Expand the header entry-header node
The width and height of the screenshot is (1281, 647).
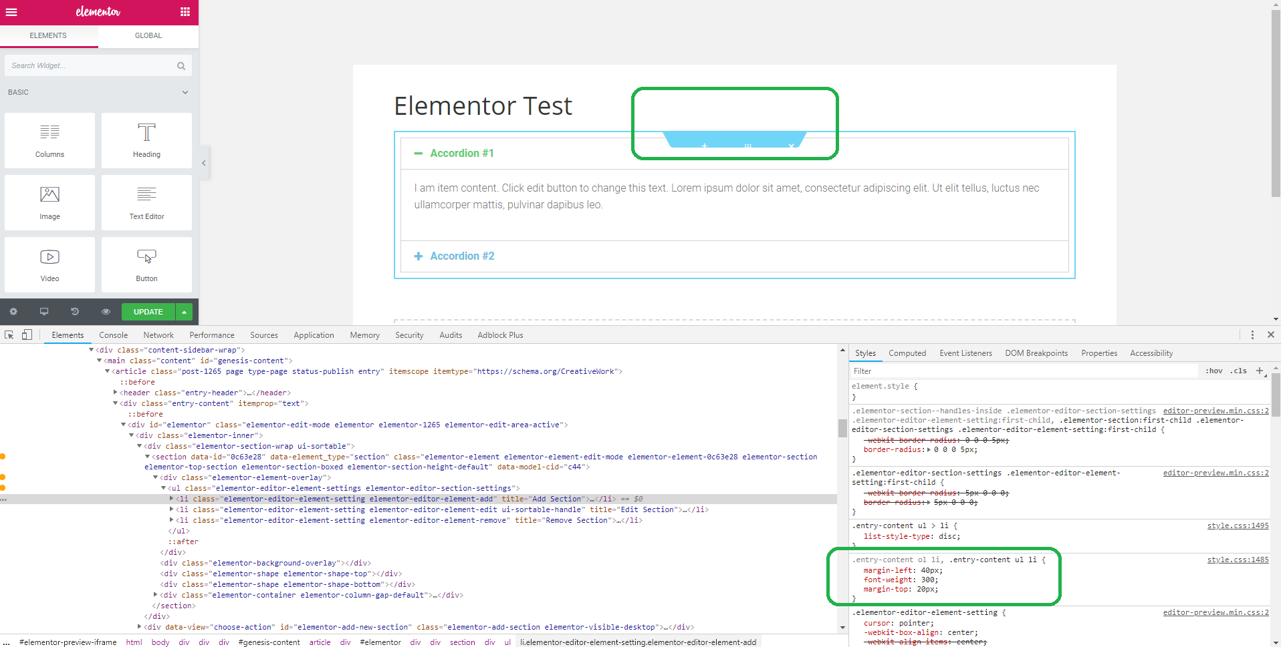116,393
